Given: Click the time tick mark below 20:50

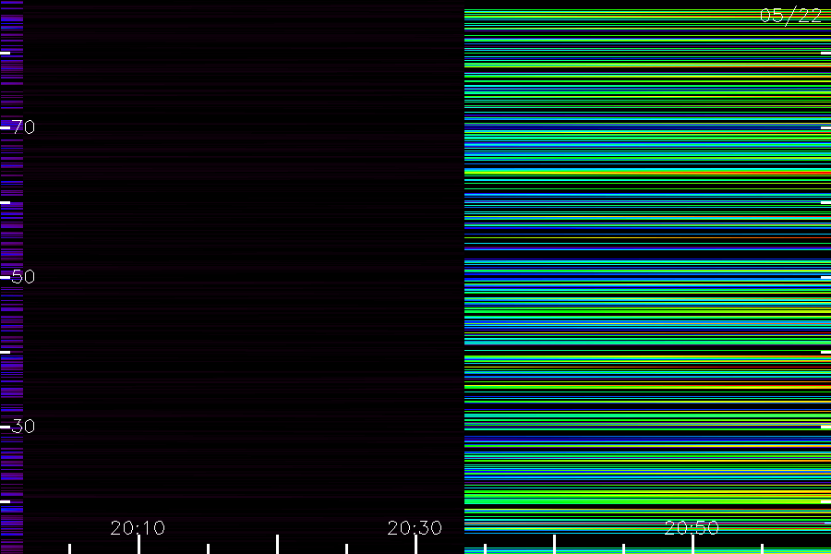Looking at the screenshot, I should point(692,545).
